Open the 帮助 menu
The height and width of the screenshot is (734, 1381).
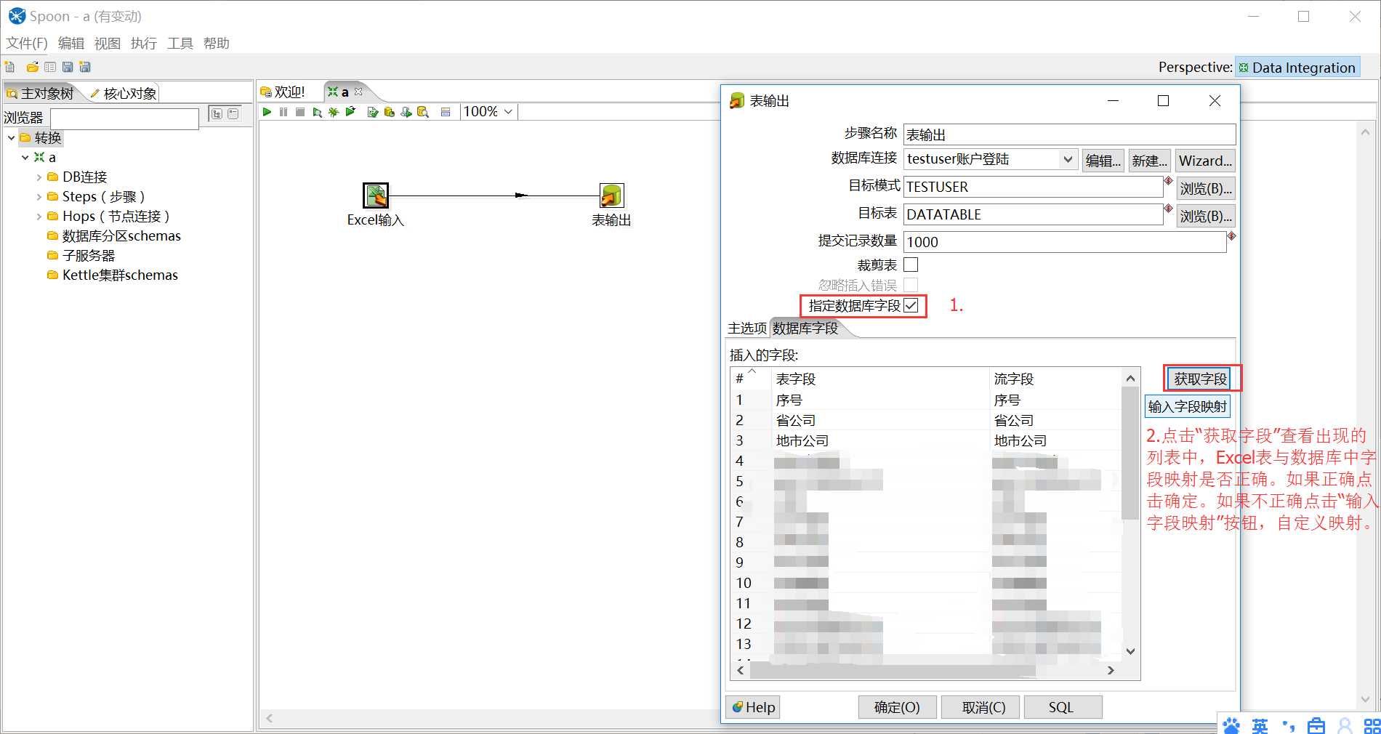pos(217,43)
